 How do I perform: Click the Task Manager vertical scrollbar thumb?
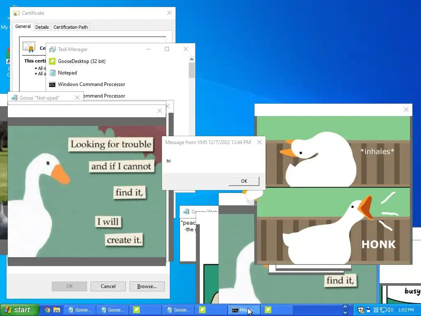click(x=192, y=70)
